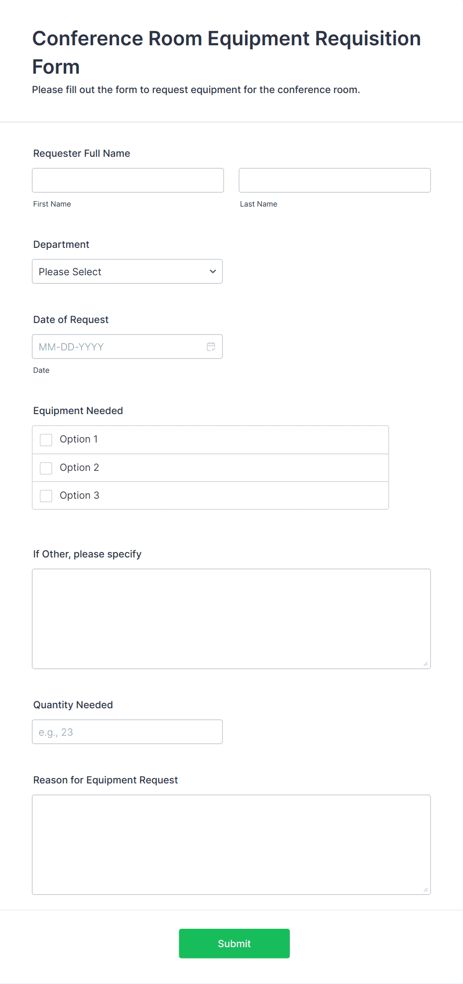
Task: Enable the Option 3 checkbox
Action: [x=46, y=496]
